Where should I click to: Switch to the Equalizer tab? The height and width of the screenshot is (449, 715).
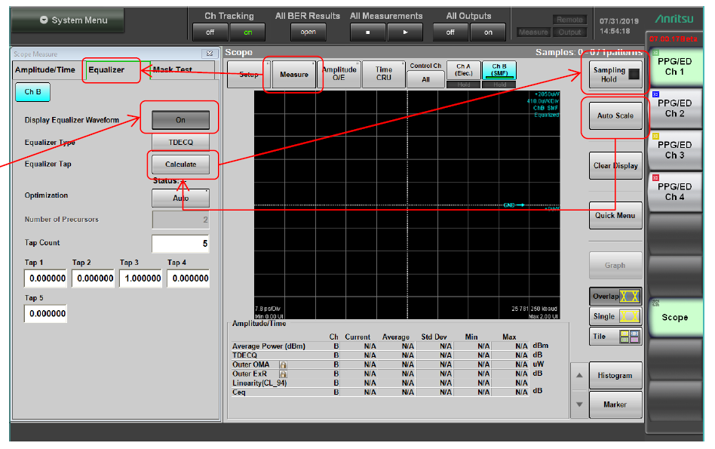pos(107,70)
